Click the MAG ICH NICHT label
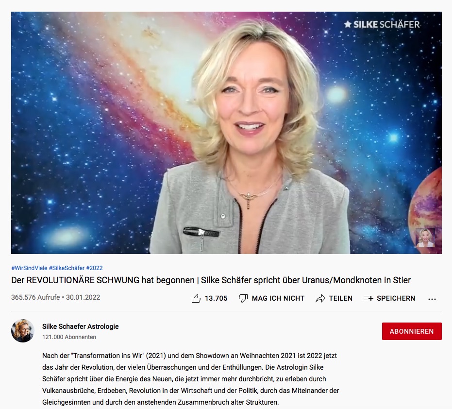The width and height of the screenshot is (452, 409). [278, 298]
